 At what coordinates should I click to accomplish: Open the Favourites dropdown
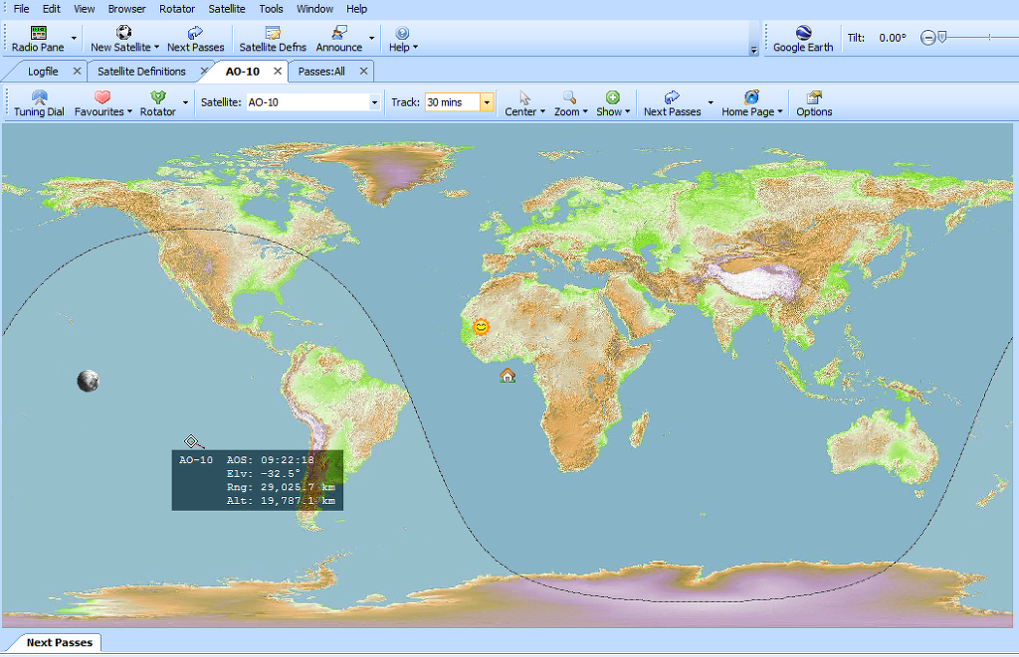pos(102,103)
